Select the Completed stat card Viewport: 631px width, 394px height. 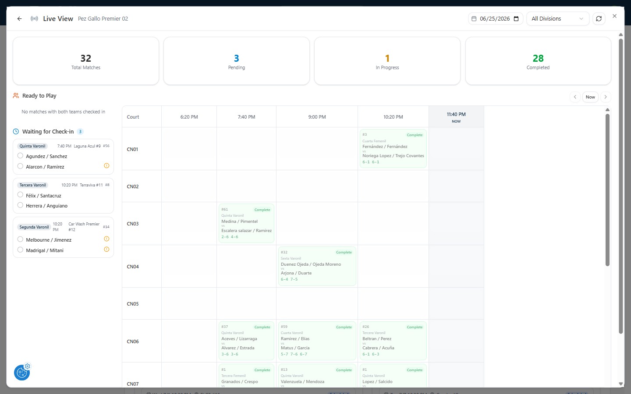point(538,61)
